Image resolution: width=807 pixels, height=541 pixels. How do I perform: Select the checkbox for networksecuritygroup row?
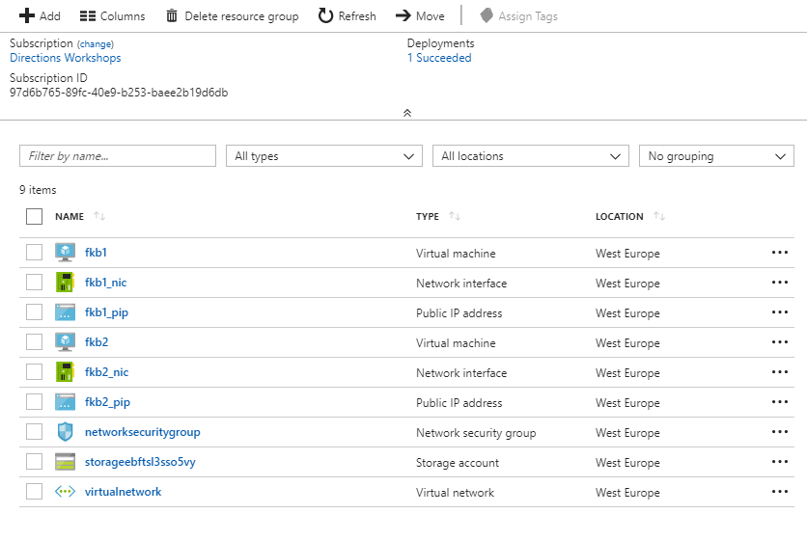pos(35,432)
